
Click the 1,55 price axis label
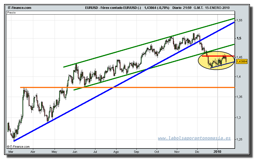click(239, 20)
